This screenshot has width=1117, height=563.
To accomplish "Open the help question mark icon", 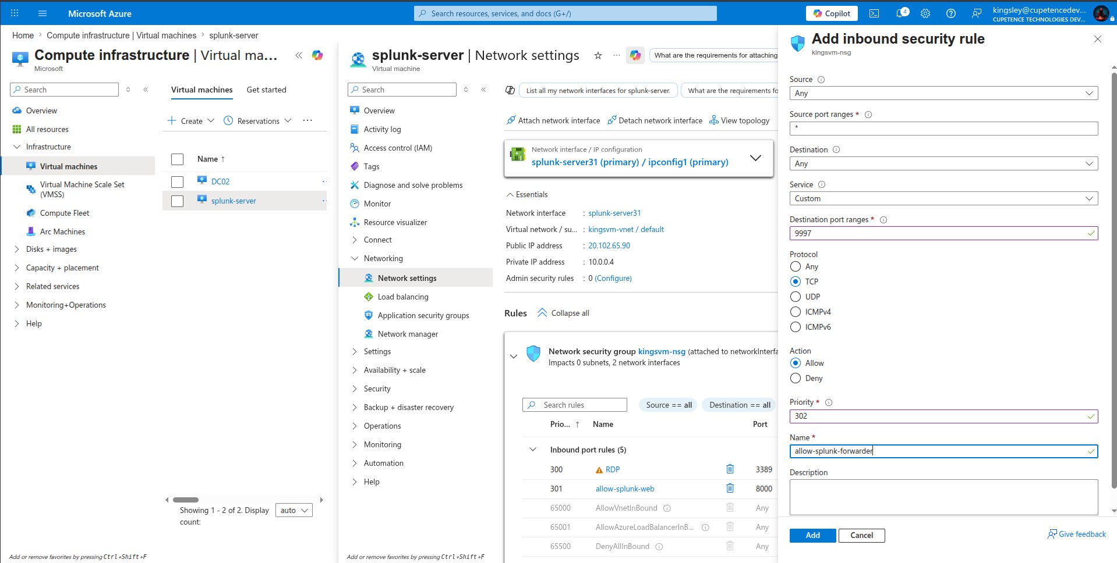I will 951,13.
